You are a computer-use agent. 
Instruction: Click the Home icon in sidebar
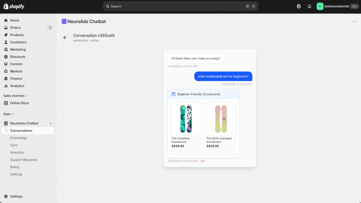tap(6, 20)
